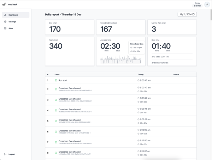Click the date input showing 19/12/2024
Screen dimensions: 212x160
(x=185, y=14)
